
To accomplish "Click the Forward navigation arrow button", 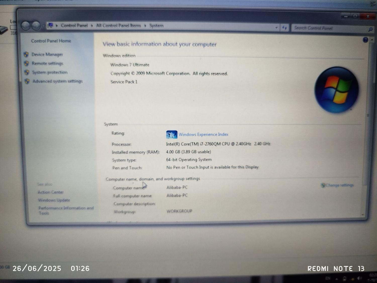I will click(36, 26).
